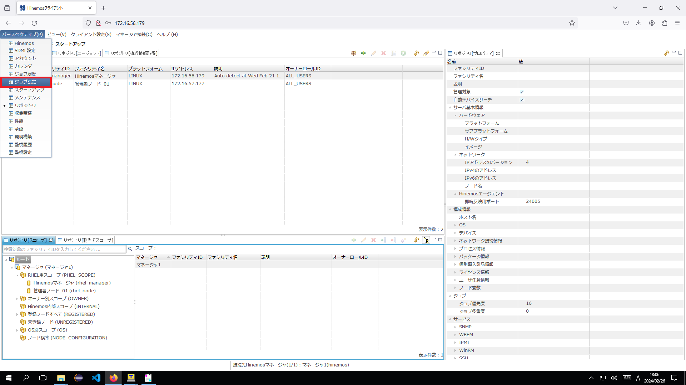The height and width of the screenshot is (385, 686).
Task: Open Visual Studio Code from the taskbar
Action: click(96, 378)
